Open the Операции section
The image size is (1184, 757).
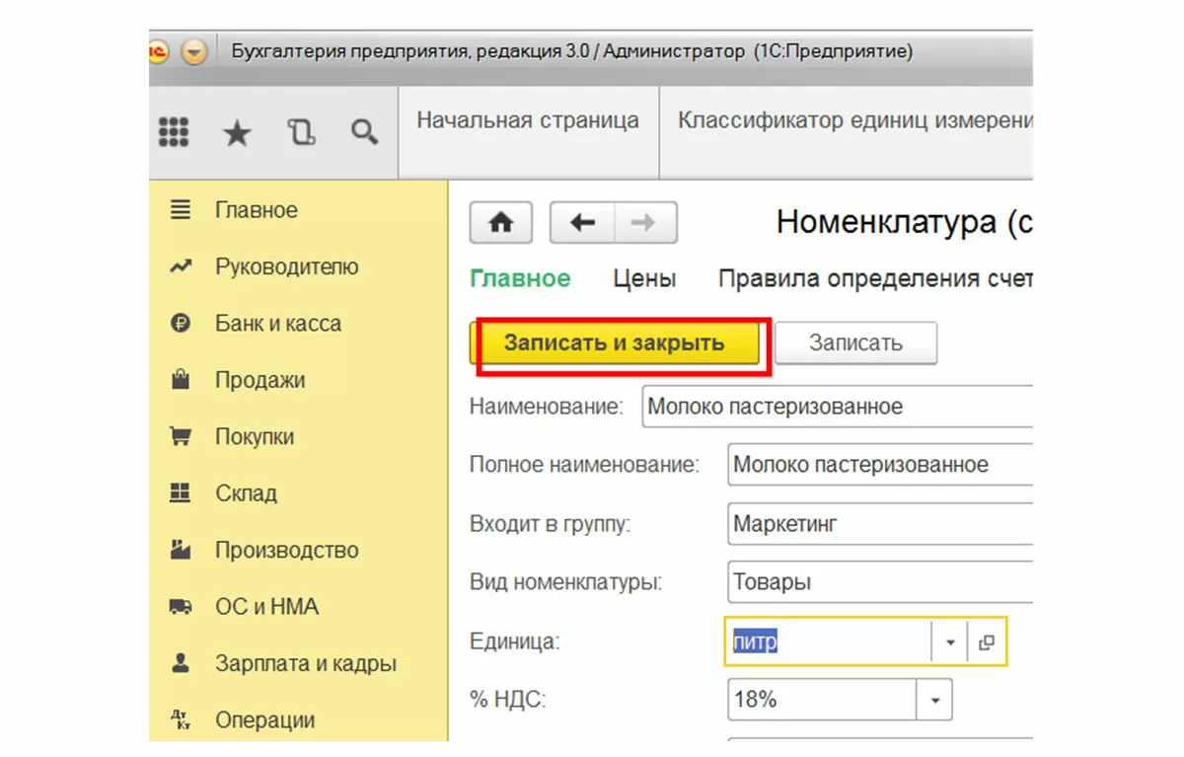pos(265,720)
